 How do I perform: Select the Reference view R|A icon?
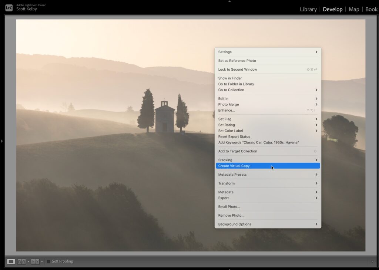[x=21, y=261]
